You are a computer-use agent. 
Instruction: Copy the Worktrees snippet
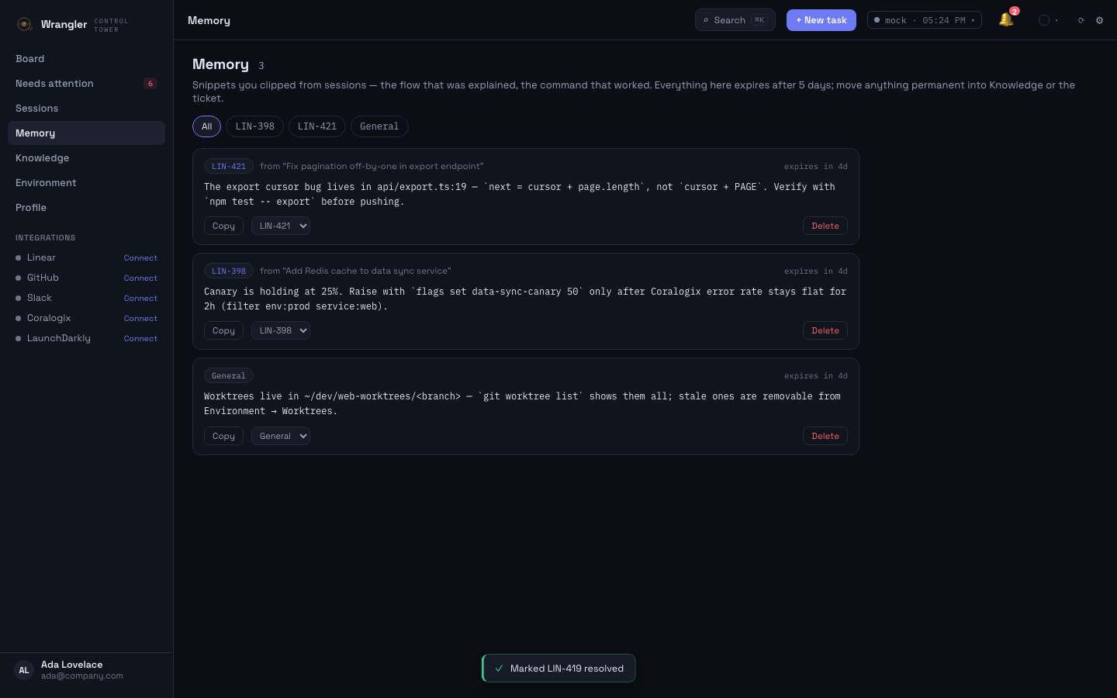coord(223,436)
